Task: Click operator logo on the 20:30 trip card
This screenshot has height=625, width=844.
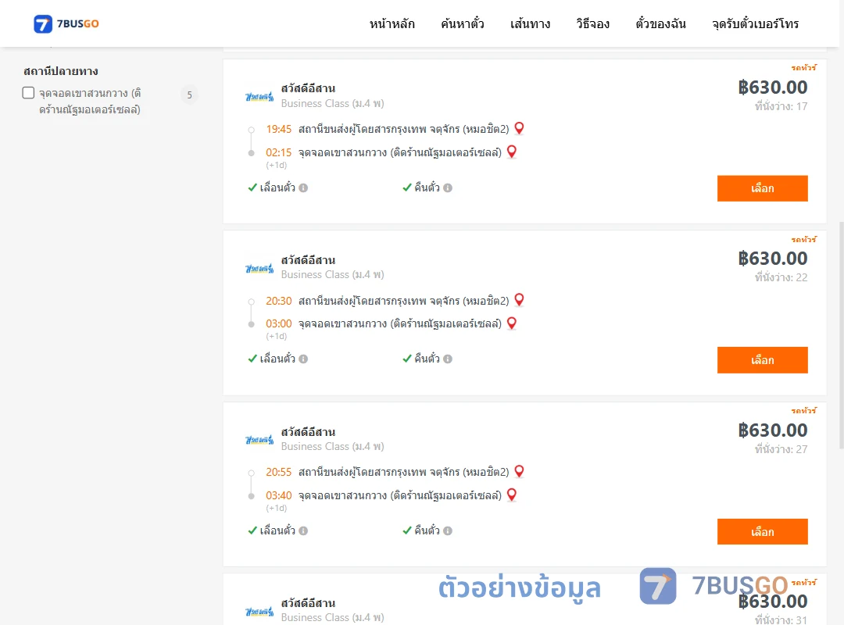Action: point(259,269)
